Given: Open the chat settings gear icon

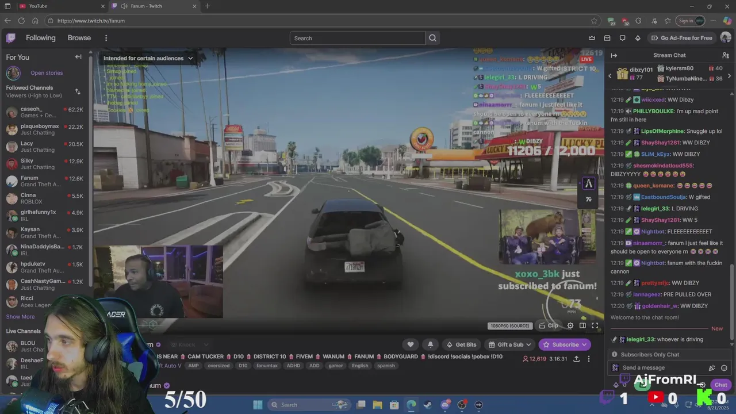Looking at the screenshot, I should click(701, 385).
